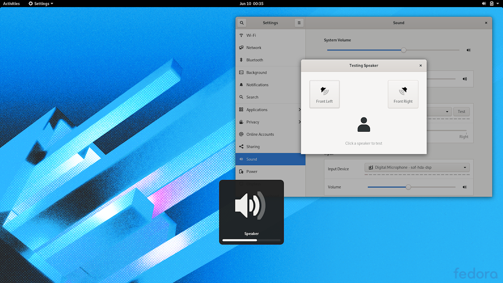Image resolution: width=503 pixels, height=283 pixels.
Task: Mute system volume via speaker icon
Action: click(x=468, y=50)
